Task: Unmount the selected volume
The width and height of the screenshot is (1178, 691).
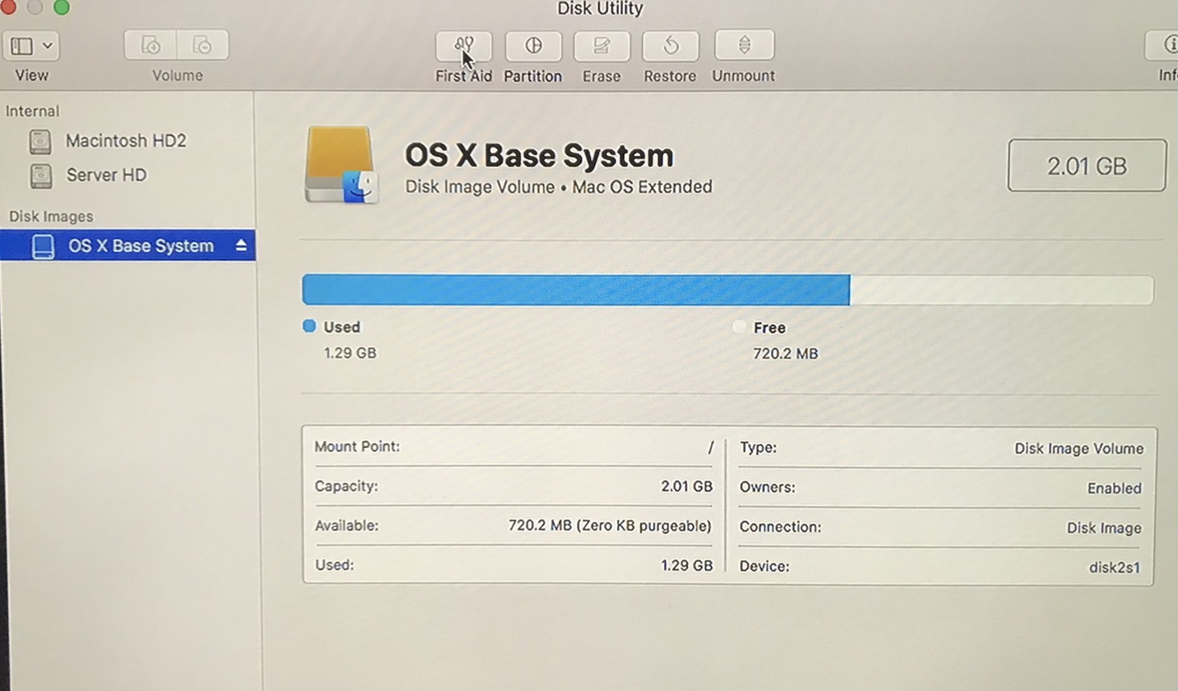Action: (744, 45)
